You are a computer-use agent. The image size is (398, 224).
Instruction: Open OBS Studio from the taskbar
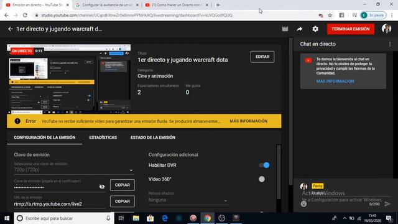[221, 218]
